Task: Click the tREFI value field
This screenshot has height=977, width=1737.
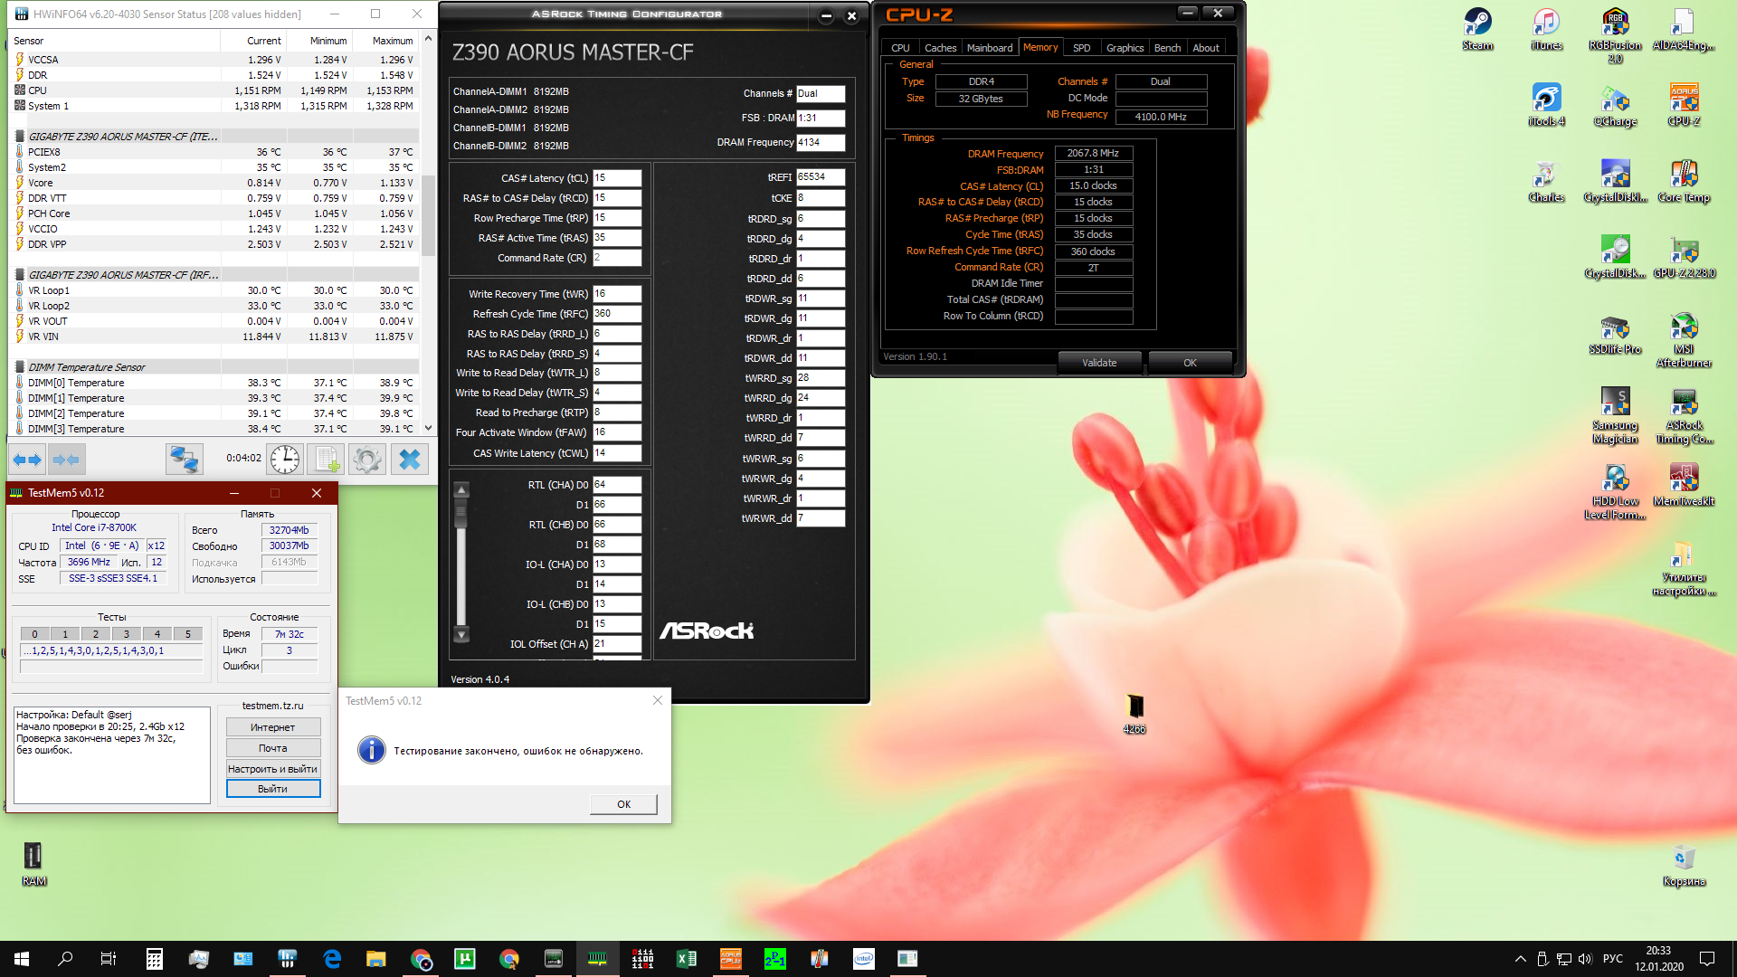Action: (x=820, y=177)
